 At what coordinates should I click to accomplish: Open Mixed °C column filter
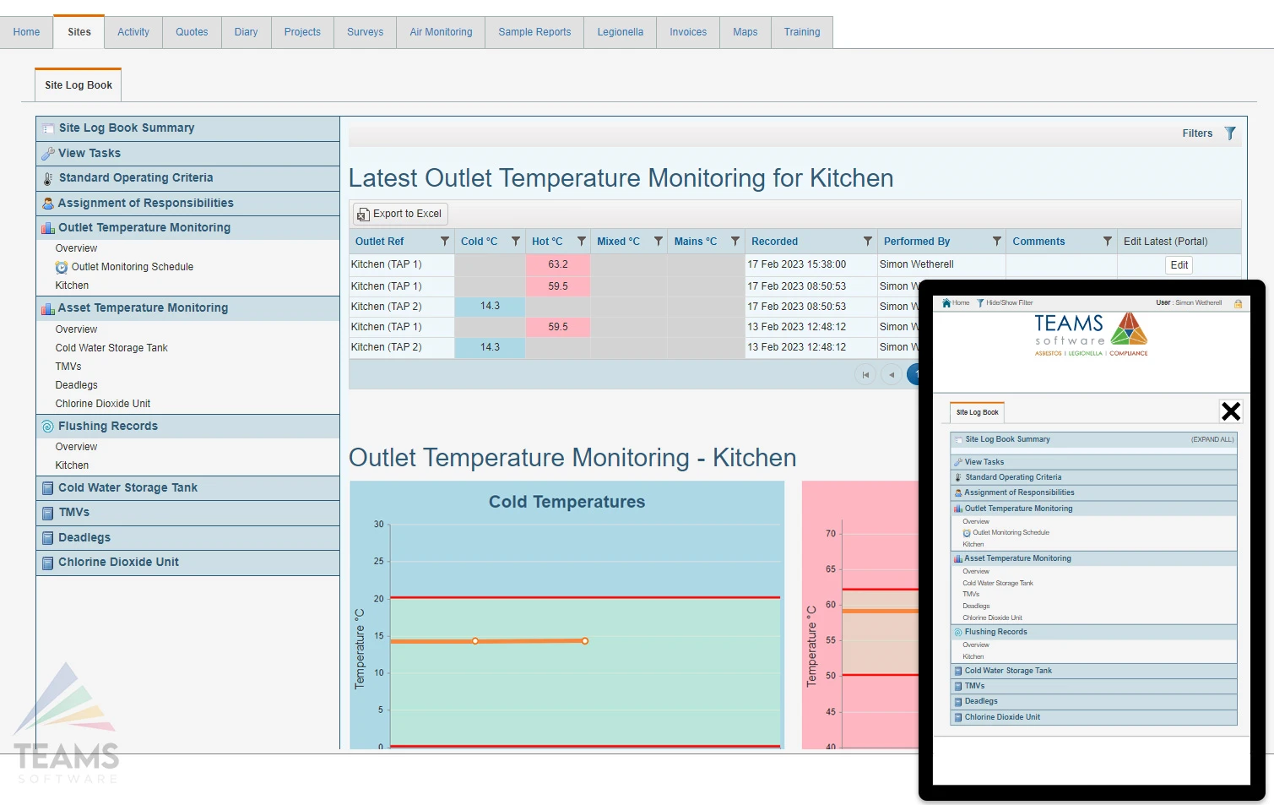point(658,242)
